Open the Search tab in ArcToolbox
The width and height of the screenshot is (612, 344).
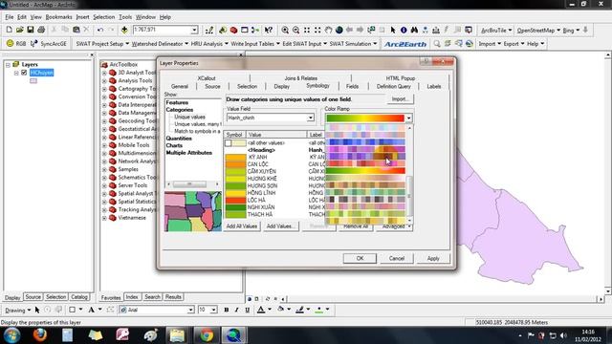click(x=152, y=297)
